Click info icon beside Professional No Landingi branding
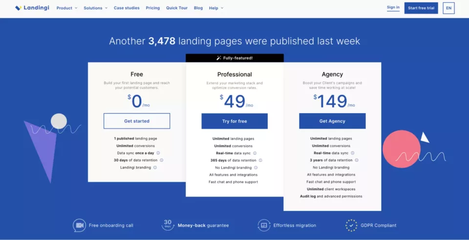The height and width of the screenshot is (240, 469). click(x=256, y=168)
